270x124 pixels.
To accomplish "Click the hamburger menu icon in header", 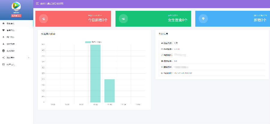I will (37, 4).
